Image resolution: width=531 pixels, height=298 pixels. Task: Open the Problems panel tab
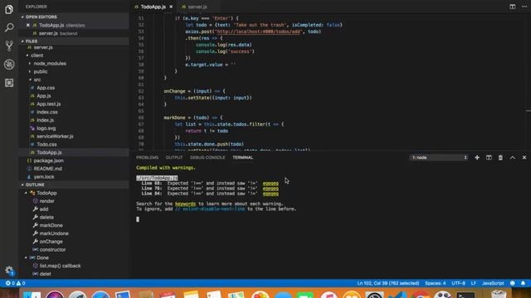tap(148, 157)
